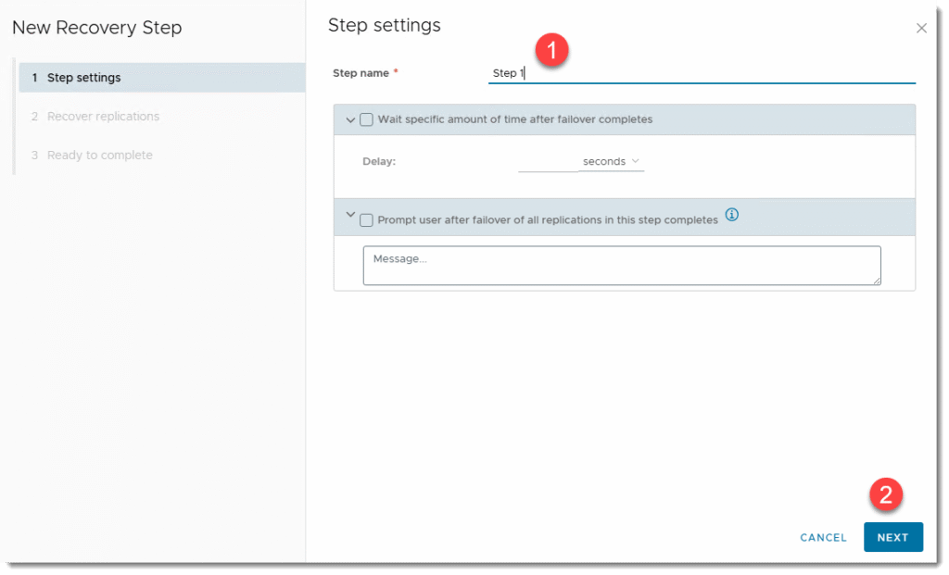Click the New Recovery Step title
Image resolution: width=949 pixels, height=575 pixels.
tap(97, 28)
